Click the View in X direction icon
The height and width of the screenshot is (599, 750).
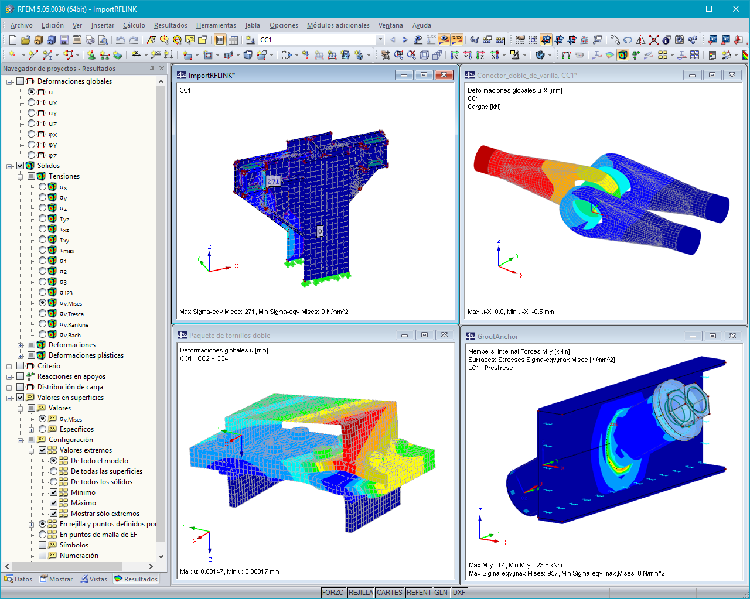click(x=455, y=55)
